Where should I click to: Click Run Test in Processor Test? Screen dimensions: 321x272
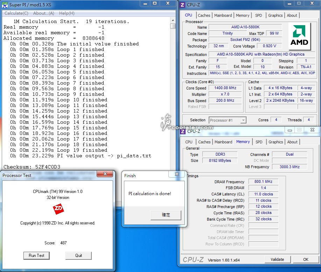(36, 256)
